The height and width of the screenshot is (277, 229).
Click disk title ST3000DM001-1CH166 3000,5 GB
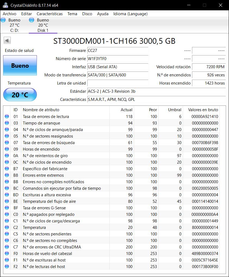click(114, 41)
